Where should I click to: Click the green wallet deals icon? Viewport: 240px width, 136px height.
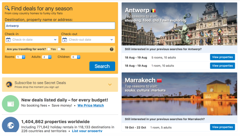[10, 104]
